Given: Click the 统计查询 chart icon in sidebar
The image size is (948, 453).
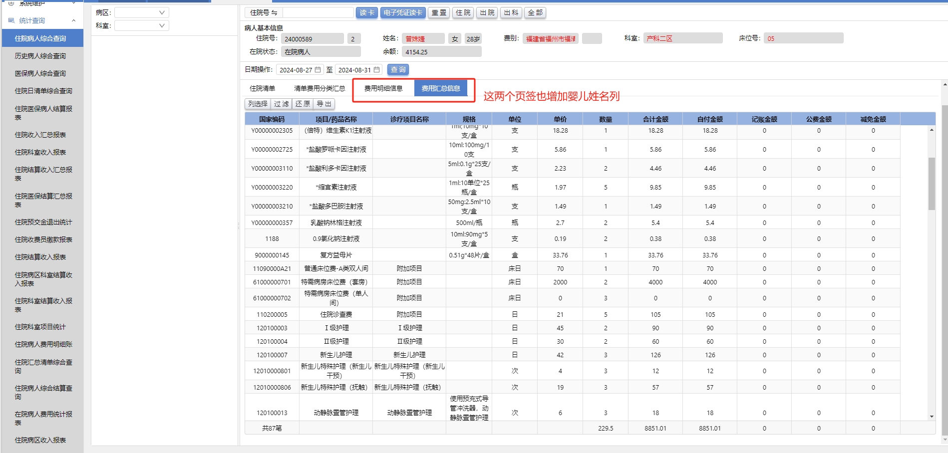Looking at the screenshot, I should [11, 20].
